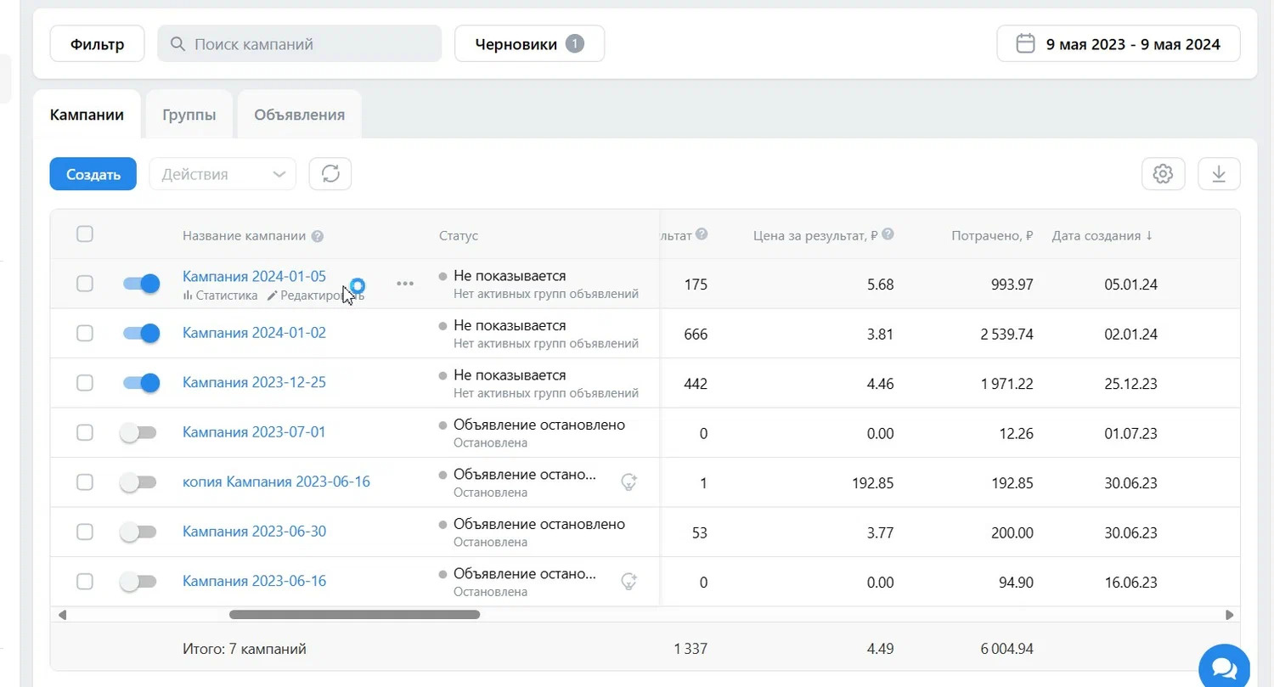This screenshot has width=1274, height=687.
Task: Check the box for Кампания 2024-01-05
Action: tap(85, 284)
